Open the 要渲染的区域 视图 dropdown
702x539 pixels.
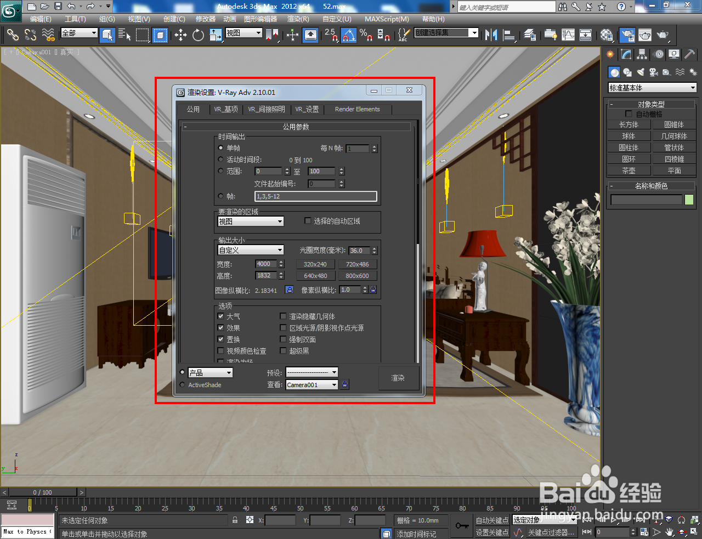[x=251, y=222]
